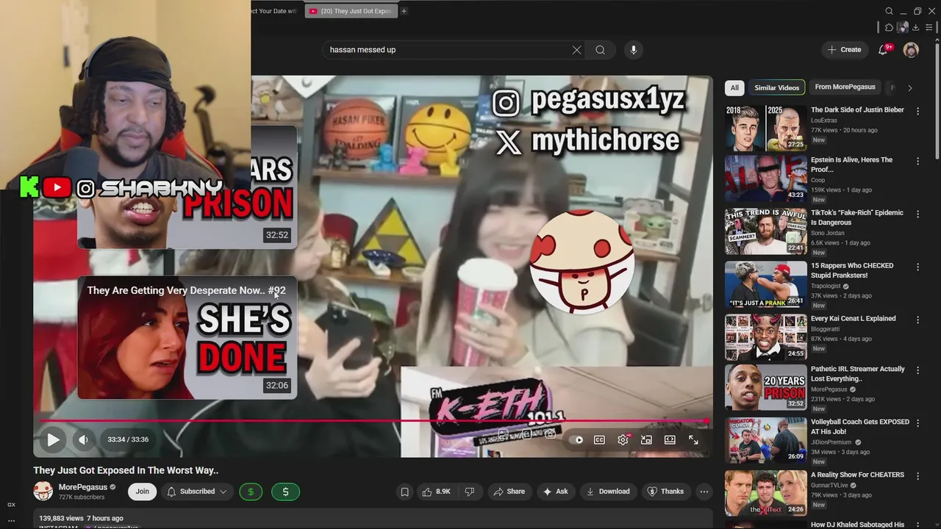This screenshot has height=529, width=941.
Task: Start voice search with the microphone icon
Action: coord(634,50)
